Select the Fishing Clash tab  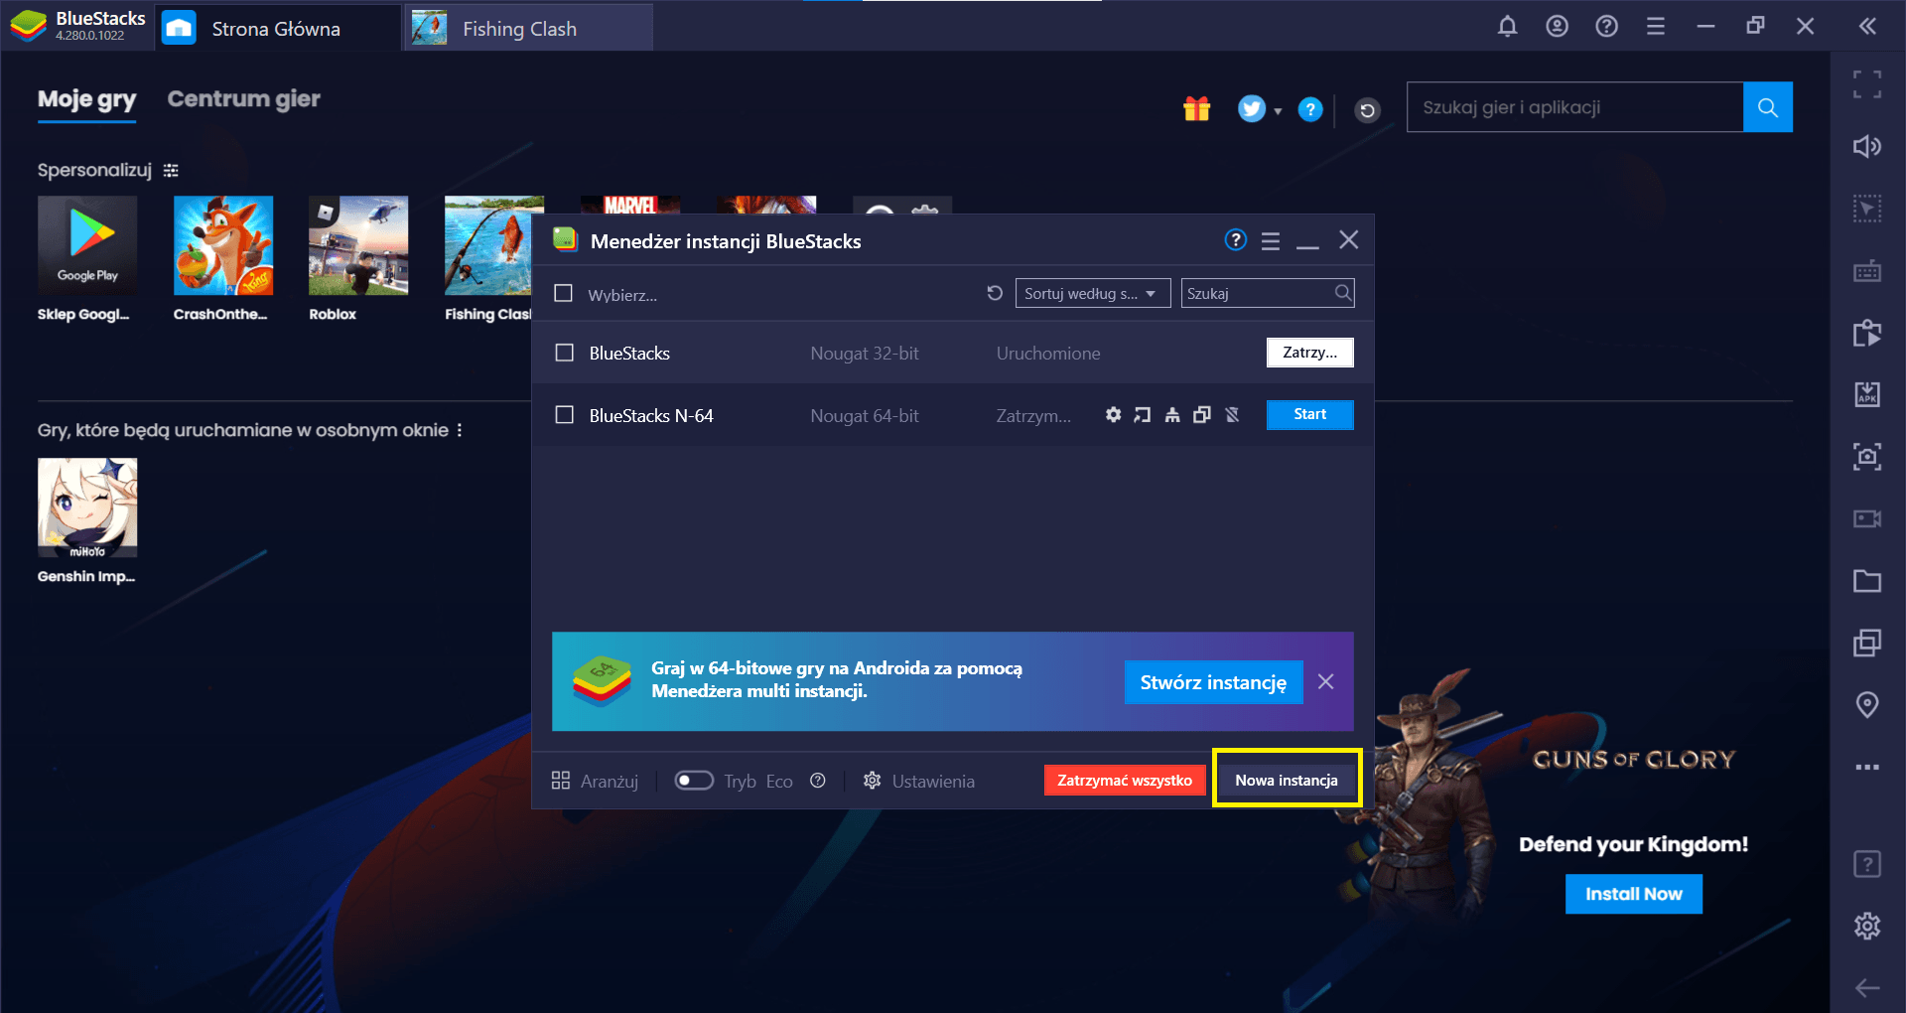tap(529, 28)
